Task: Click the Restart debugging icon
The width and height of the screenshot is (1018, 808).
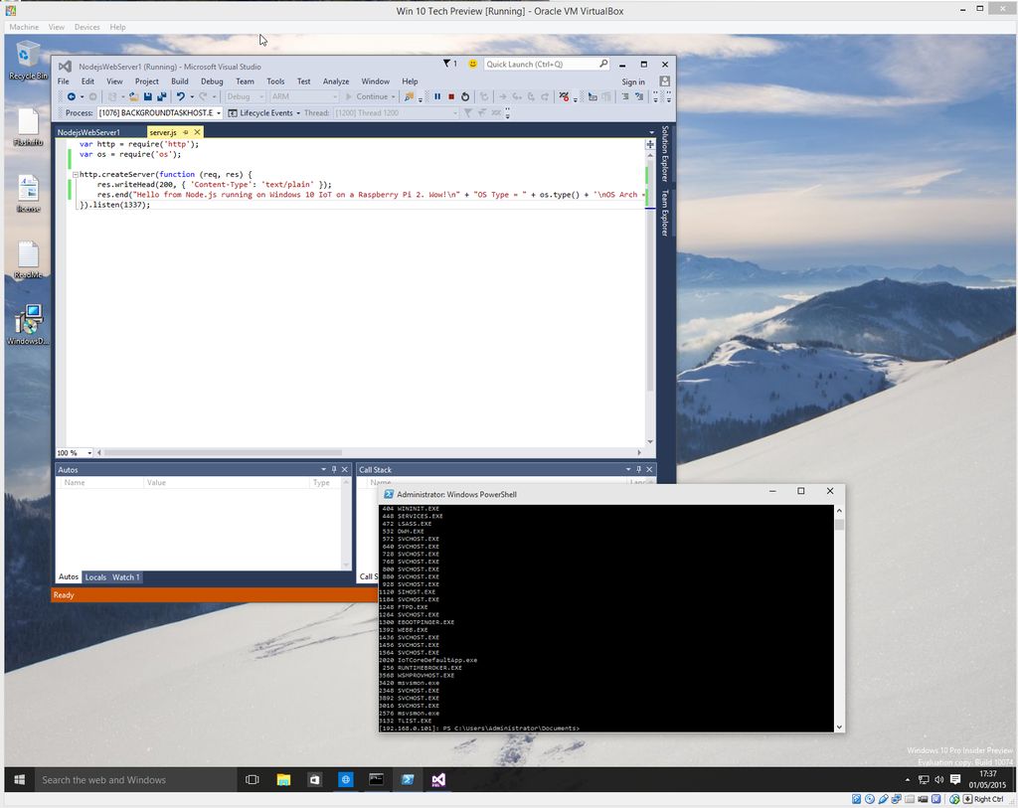Action: pyautogui.click(x=465, y=96)
